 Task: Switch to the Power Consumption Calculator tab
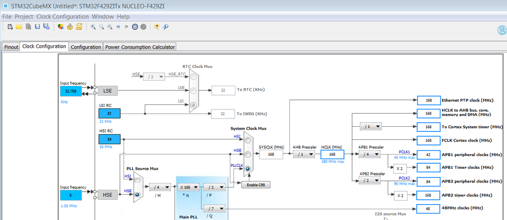tap(140, 47)
